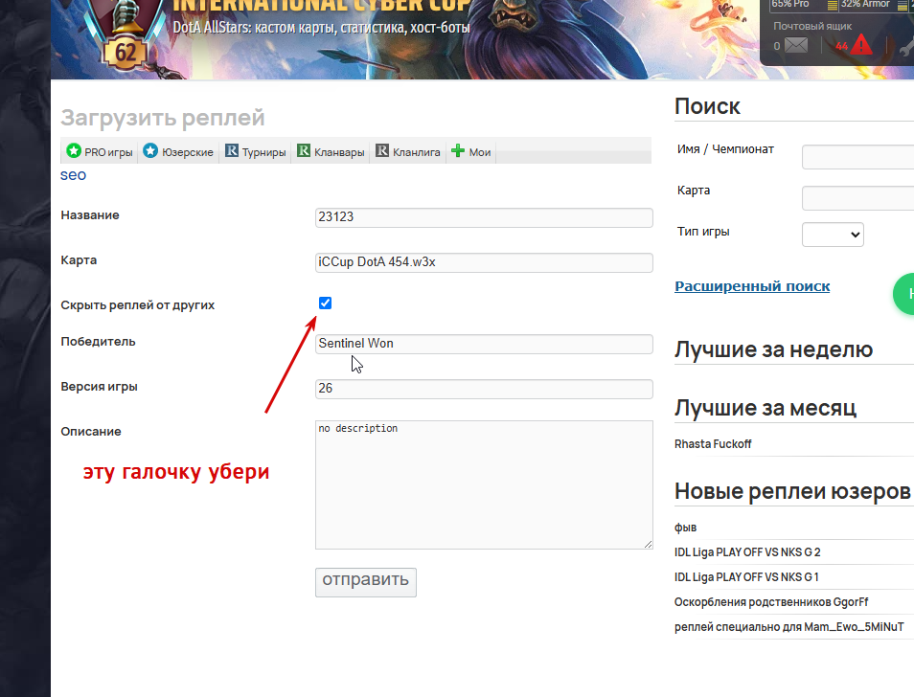
Task: Click the R icon beside Турниры
Action: (x=232, y=151)
